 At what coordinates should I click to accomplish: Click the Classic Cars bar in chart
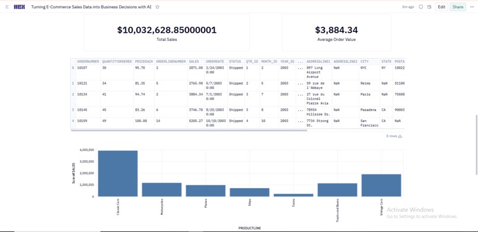(x=117, y=173)
